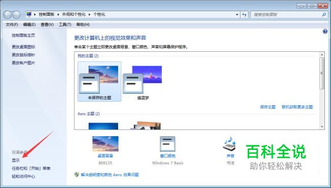The width and height of the screenshot is (331, 188).
Task: Expand the arrow before 控制面板 breadcrumb
Action: (35, 15)
